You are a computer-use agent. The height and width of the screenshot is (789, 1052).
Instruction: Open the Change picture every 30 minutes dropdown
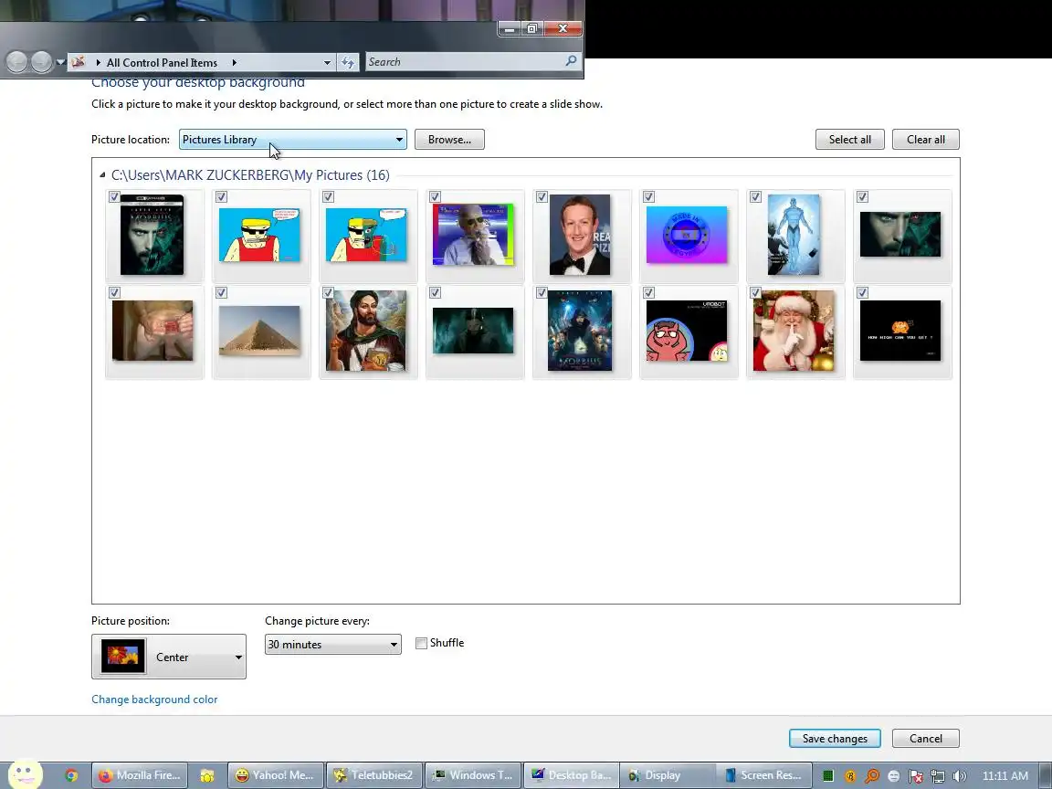(333, 645)
